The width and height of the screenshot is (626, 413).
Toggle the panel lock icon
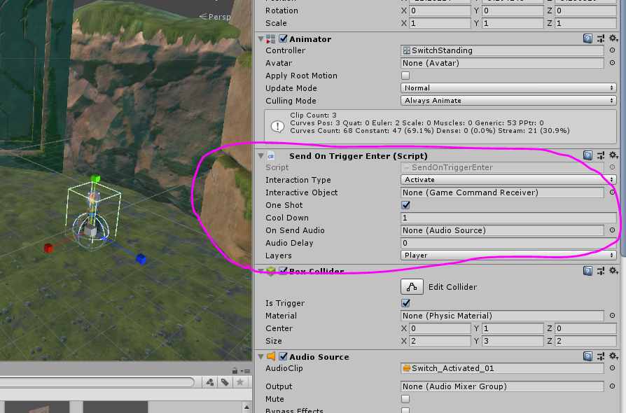click(235, 371)
